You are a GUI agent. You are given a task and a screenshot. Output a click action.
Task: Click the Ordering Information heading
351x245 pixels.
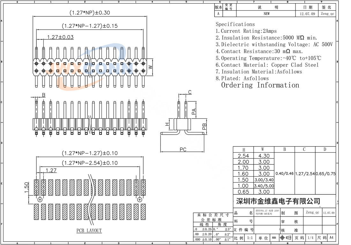[x=260, y=85]
